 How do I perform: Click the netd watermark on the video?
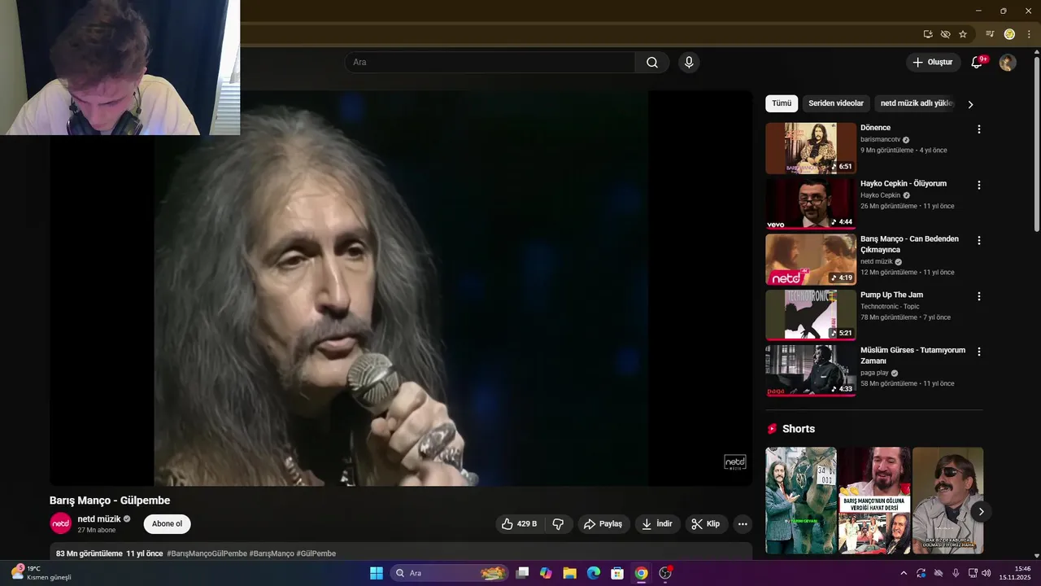(x=735, y=462)
